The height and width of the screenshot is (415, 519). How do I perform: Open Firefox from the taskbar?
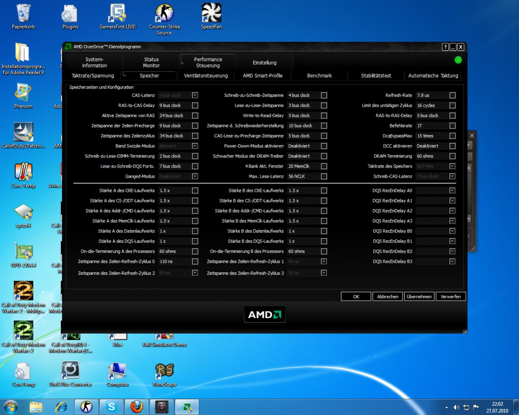click(136, 406)
